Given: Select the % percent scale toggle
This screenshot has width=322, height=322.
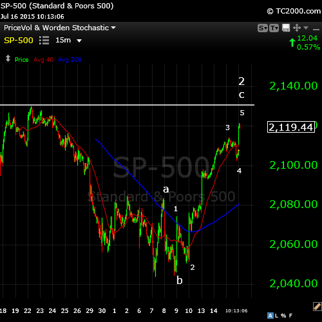Looking at the screenshot, I should point(283,316).
